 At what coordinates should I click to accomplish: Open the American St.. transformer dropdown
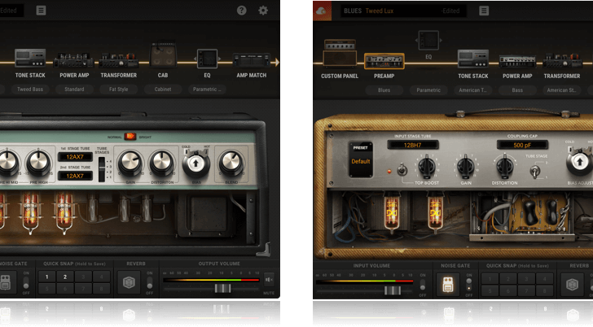(x=562, y=90)
